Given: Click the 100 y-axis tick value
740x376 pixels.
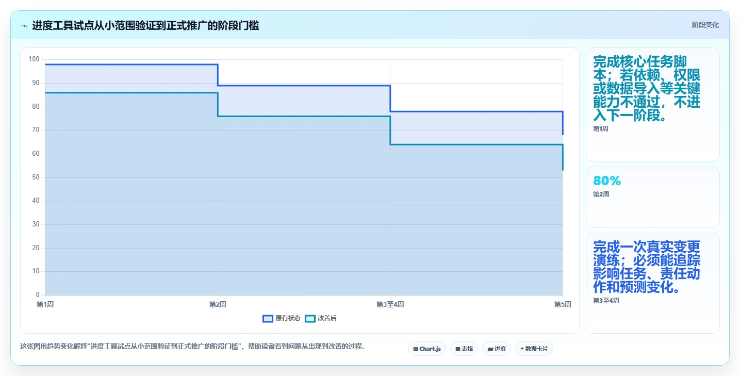Looking at the screenshot, I should pos(34,59).
